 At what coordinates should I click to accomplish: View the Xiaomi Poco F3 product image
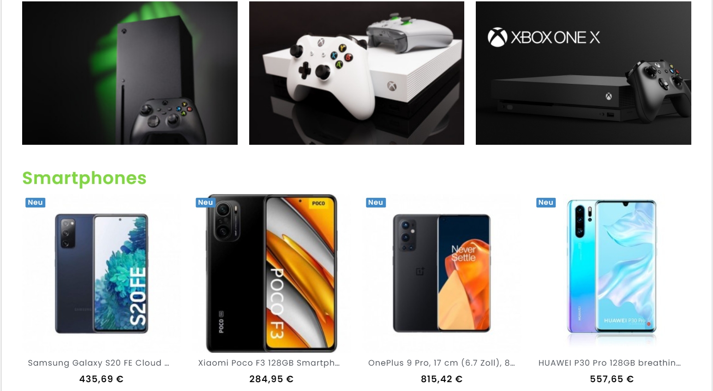[x=271, y=273]
